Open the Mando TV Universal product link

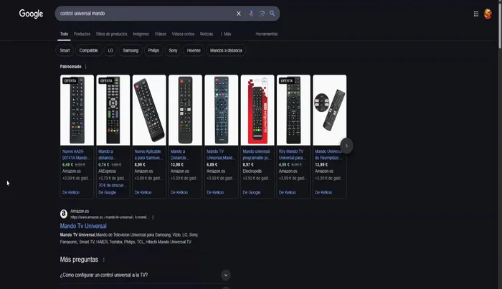pyautogui.click(x=220, y=155)
